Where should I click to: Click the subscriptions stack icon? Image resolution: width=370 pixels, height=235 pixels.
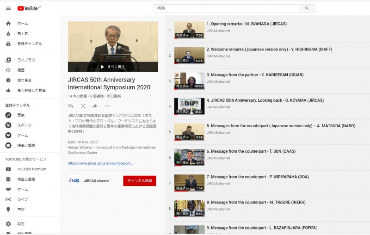(8, 43)
